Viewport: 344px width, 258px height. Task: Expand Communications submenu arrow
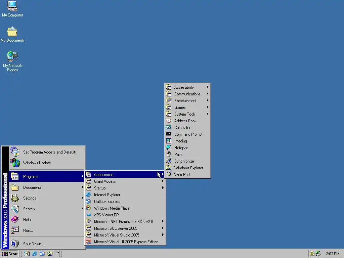pyautogui.click(x=207, y=94)
